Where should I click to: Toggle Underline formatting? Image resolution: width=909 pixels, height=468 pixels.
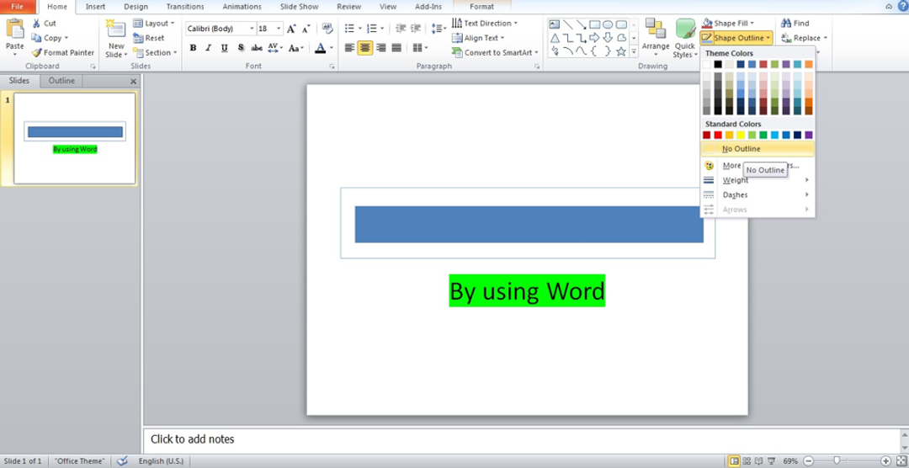[225, 48]
